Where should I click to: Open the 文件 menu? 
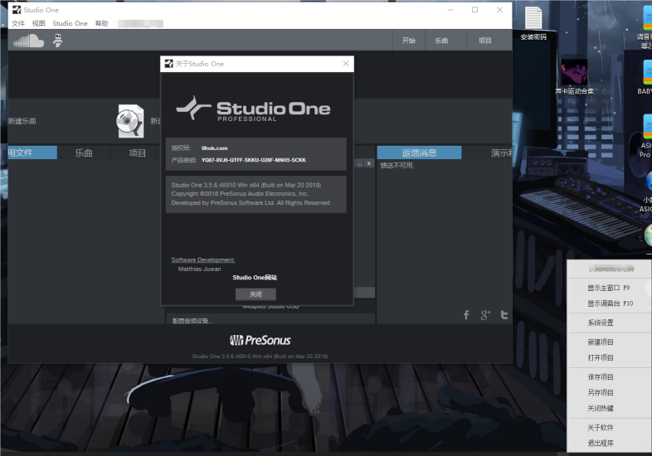(x=18, y=23)
